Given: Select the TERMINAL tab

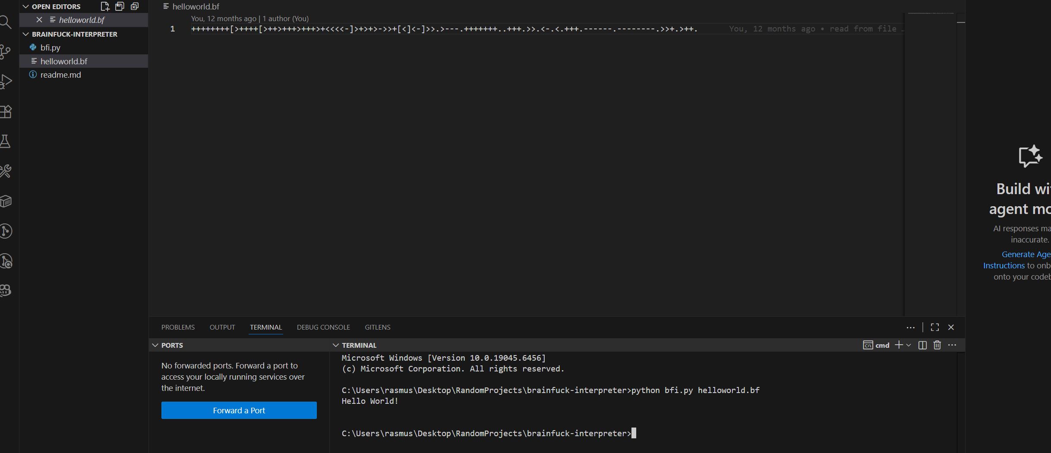Looking at the screenshot, I should 266,327.
